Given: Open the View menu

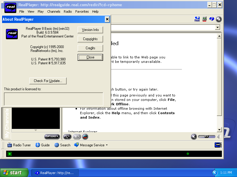Looking at the screenshot, I should (x=31, y=12).
